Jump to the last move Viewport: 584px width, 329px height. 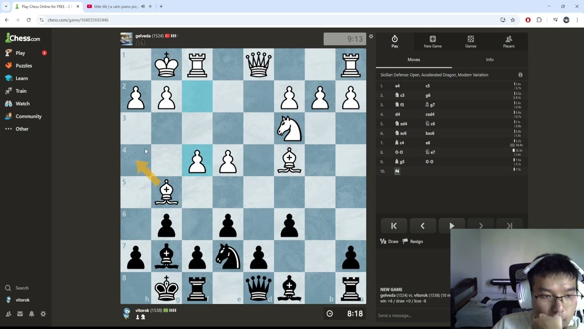pyautogui.click(x=510, y=226)
